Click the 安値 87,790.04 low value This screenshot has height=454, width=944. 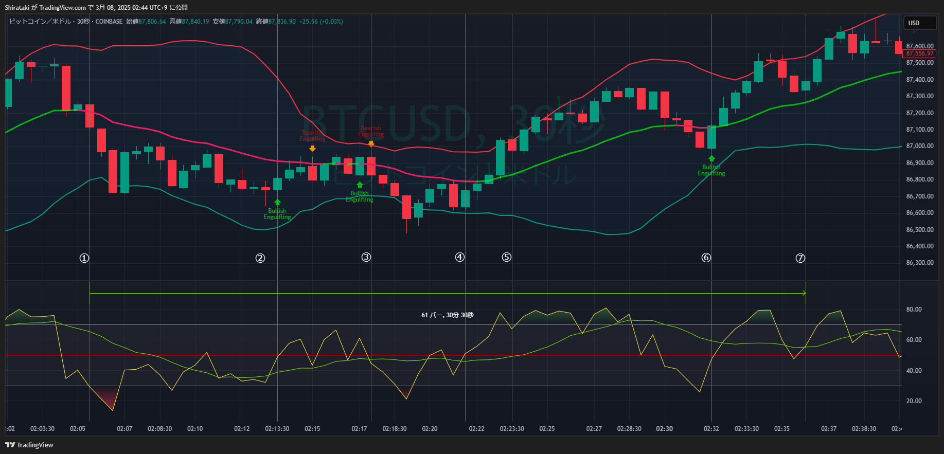[233, 22]
